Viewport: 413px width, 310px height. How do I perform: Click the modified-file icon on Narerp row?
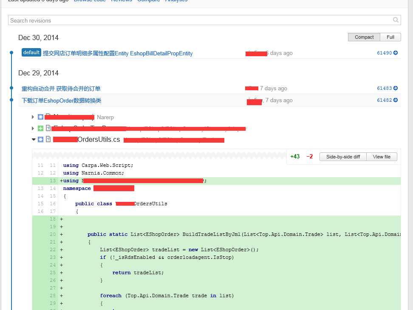40,117
